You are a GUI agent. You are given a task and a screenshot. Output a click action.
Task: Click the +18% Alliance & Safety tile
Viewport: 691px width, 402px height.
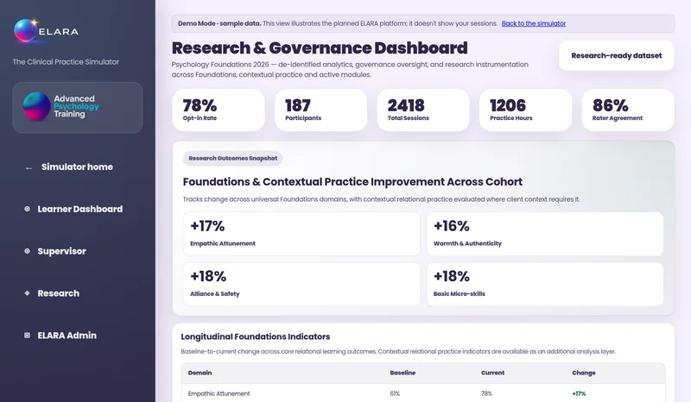pos(301,284)
